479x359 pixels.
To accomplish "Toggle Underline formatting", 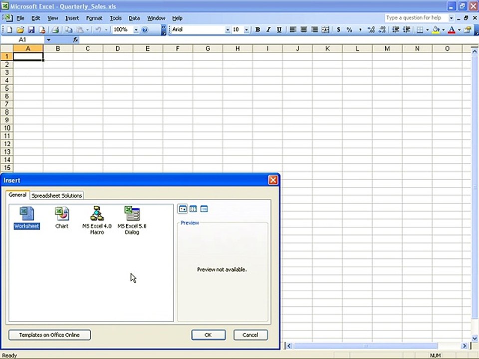I will coord(279,29).
